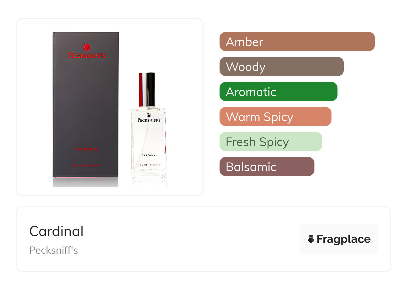Click the Balsamic accord bar

click(267, 167)
